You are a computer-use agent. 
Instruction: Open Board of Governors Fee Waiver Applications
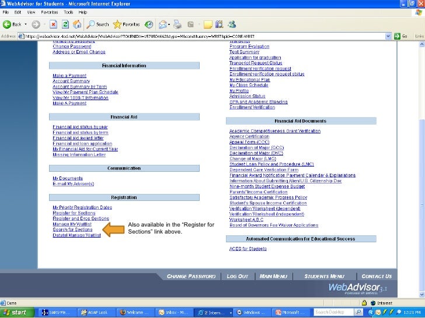click(x=274, y=225)
